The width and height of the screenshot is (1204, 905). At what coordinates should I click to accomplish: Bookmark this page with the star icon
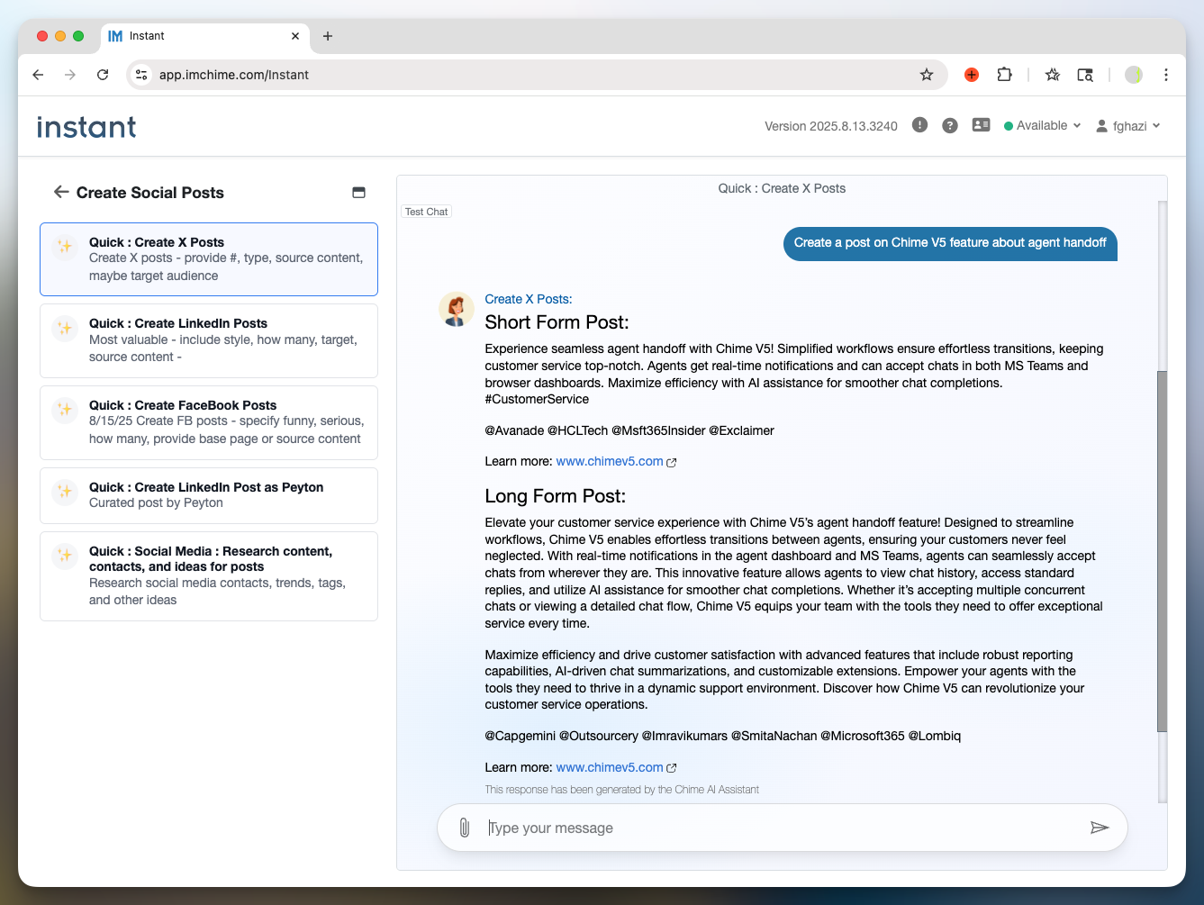pyautogui.click(x=927, y=75)
